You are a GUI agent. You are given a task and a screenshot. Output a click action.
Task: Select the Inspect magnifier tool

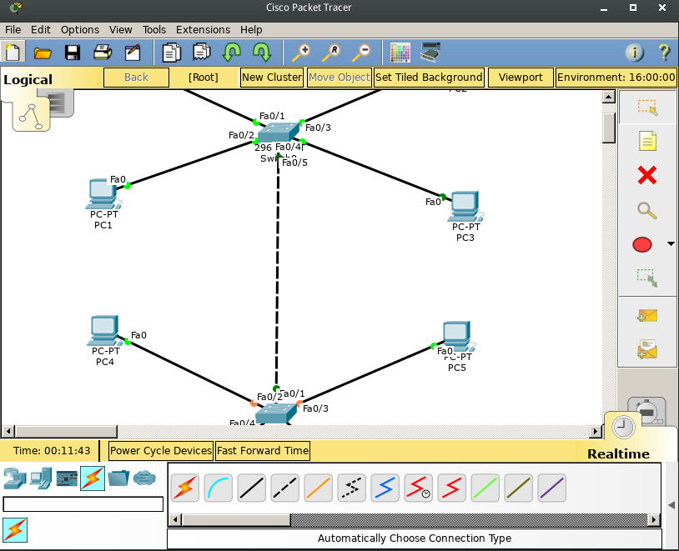[646, 210]
